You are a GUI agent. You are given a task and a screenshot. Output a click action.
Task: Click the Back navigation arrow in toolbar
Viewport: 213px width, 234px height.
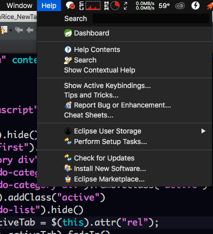coord(30,30)
